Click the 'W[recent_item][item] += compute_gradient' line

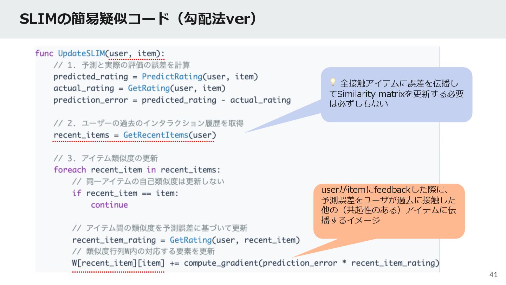(256, 263)
